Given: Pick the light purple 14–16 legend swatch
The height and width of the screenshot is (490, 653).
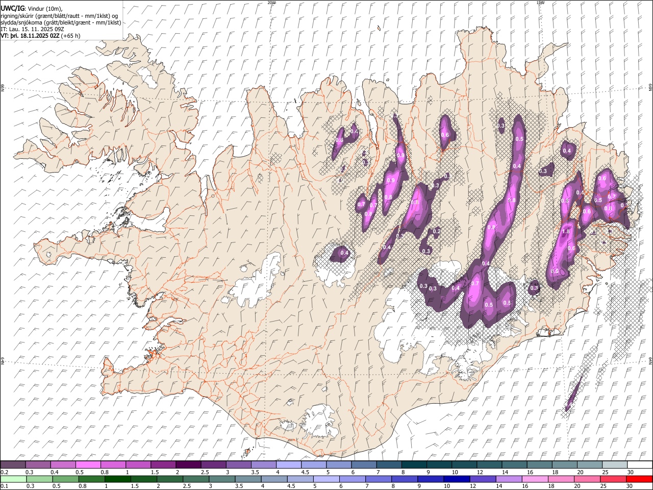Looking at the screenshot, I should pyautogui.click(x=508, y=479).
